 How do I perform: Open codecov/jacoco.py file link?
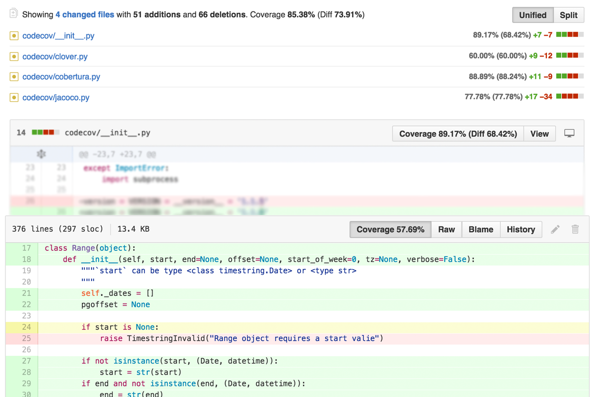[x=56, y=98]
